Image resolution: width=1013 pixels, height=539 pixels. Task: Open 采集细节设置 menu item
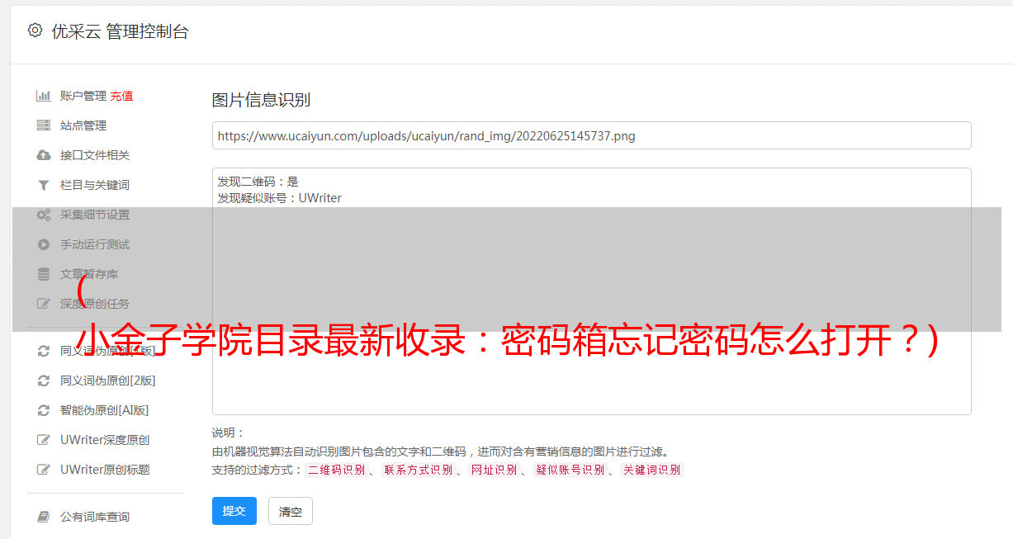pos(95,215)
